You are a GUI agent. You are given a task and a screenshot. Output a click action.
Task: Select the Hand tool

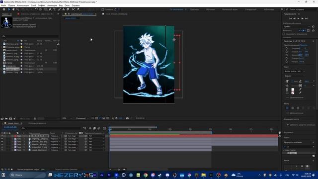13,9
